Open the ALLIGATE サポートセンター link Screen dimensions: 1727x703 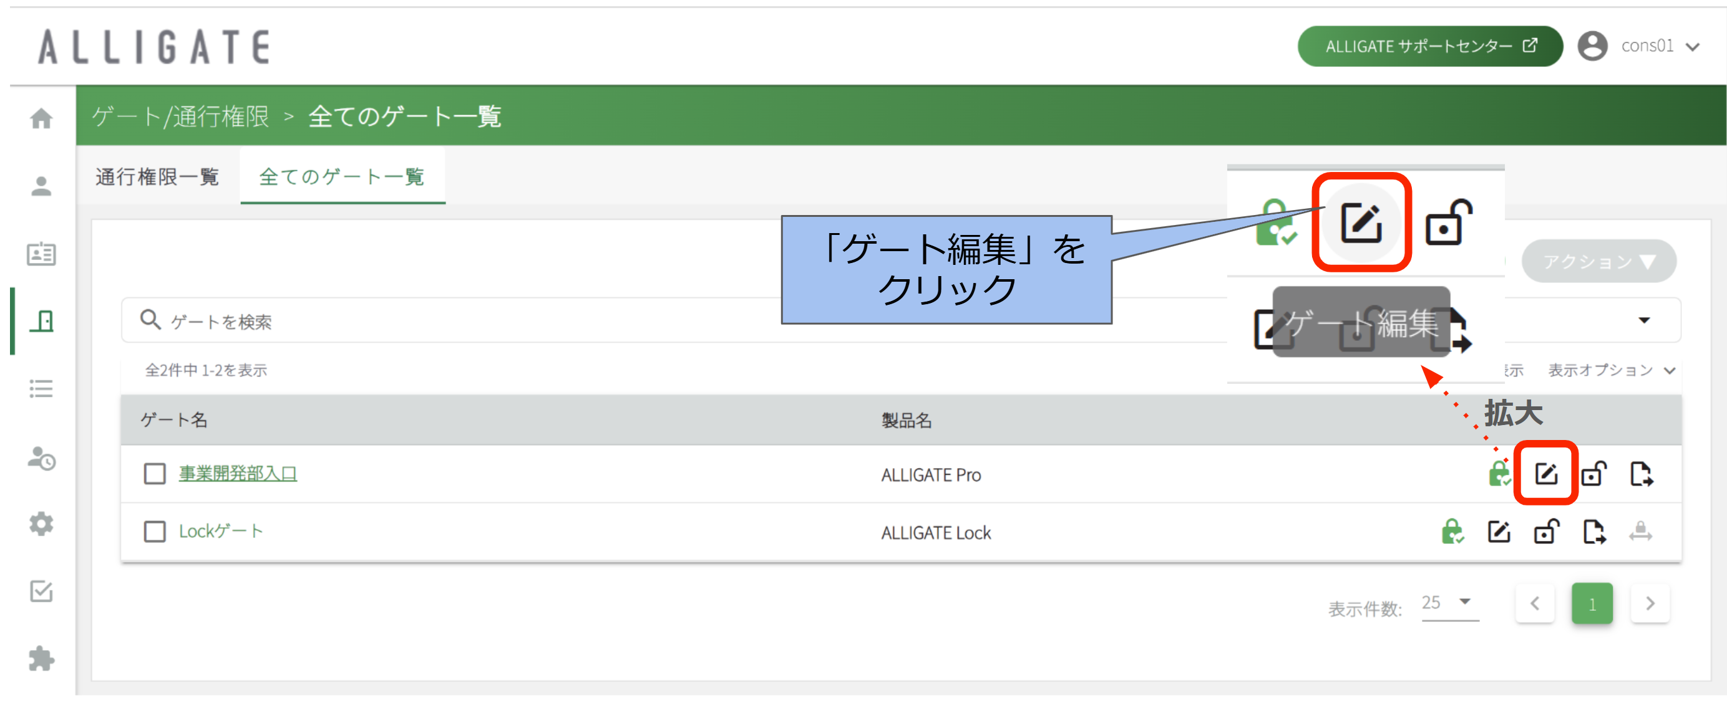(x=1429, y=46)
